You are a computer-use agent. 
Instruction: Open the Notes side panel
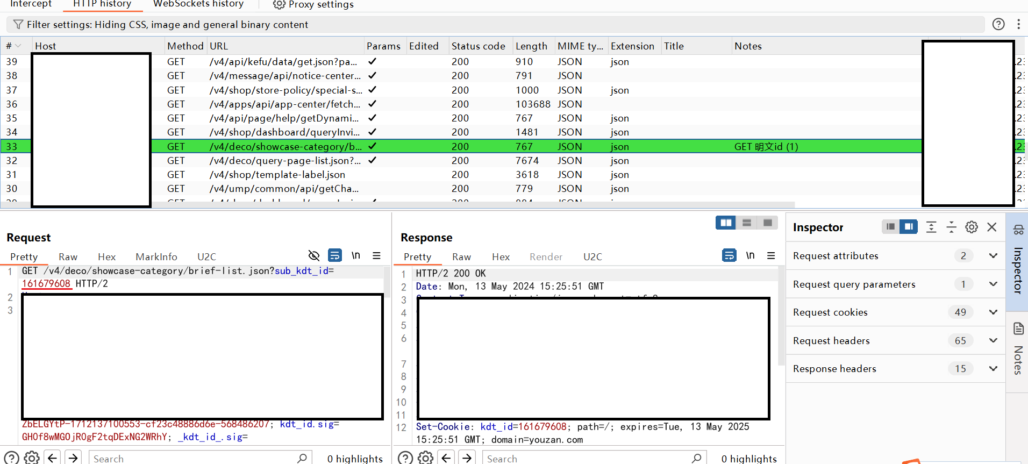(1018, 349)
